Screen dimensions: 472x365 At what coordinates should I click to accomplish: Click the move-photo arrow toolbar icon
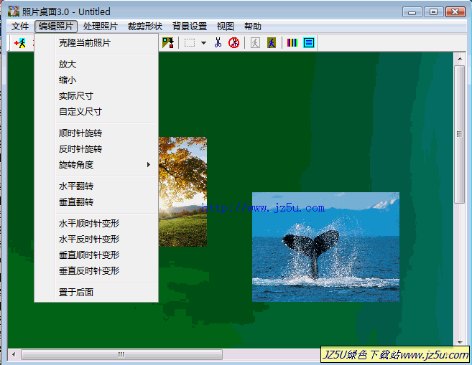pyautogui.click(x=168, y=42)
